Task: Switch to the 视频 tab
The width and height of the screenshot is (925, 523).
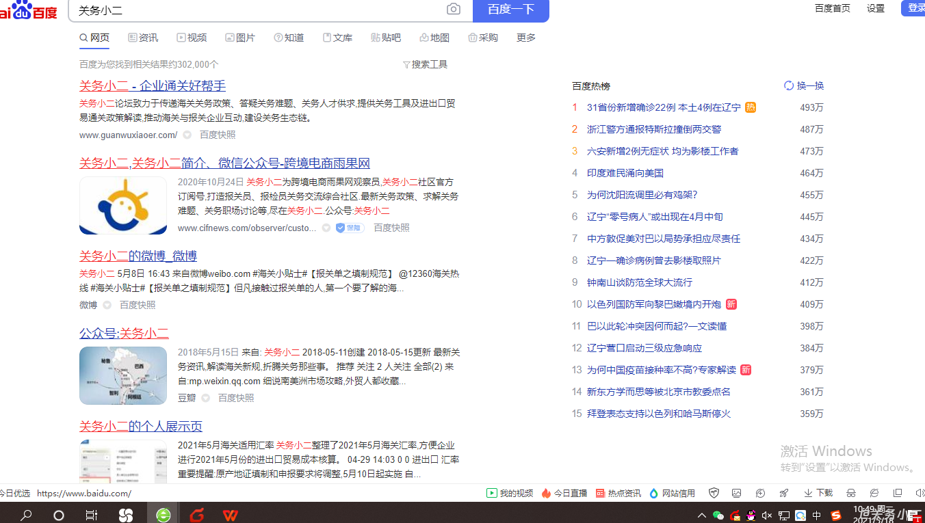Action: click(192, 38)
